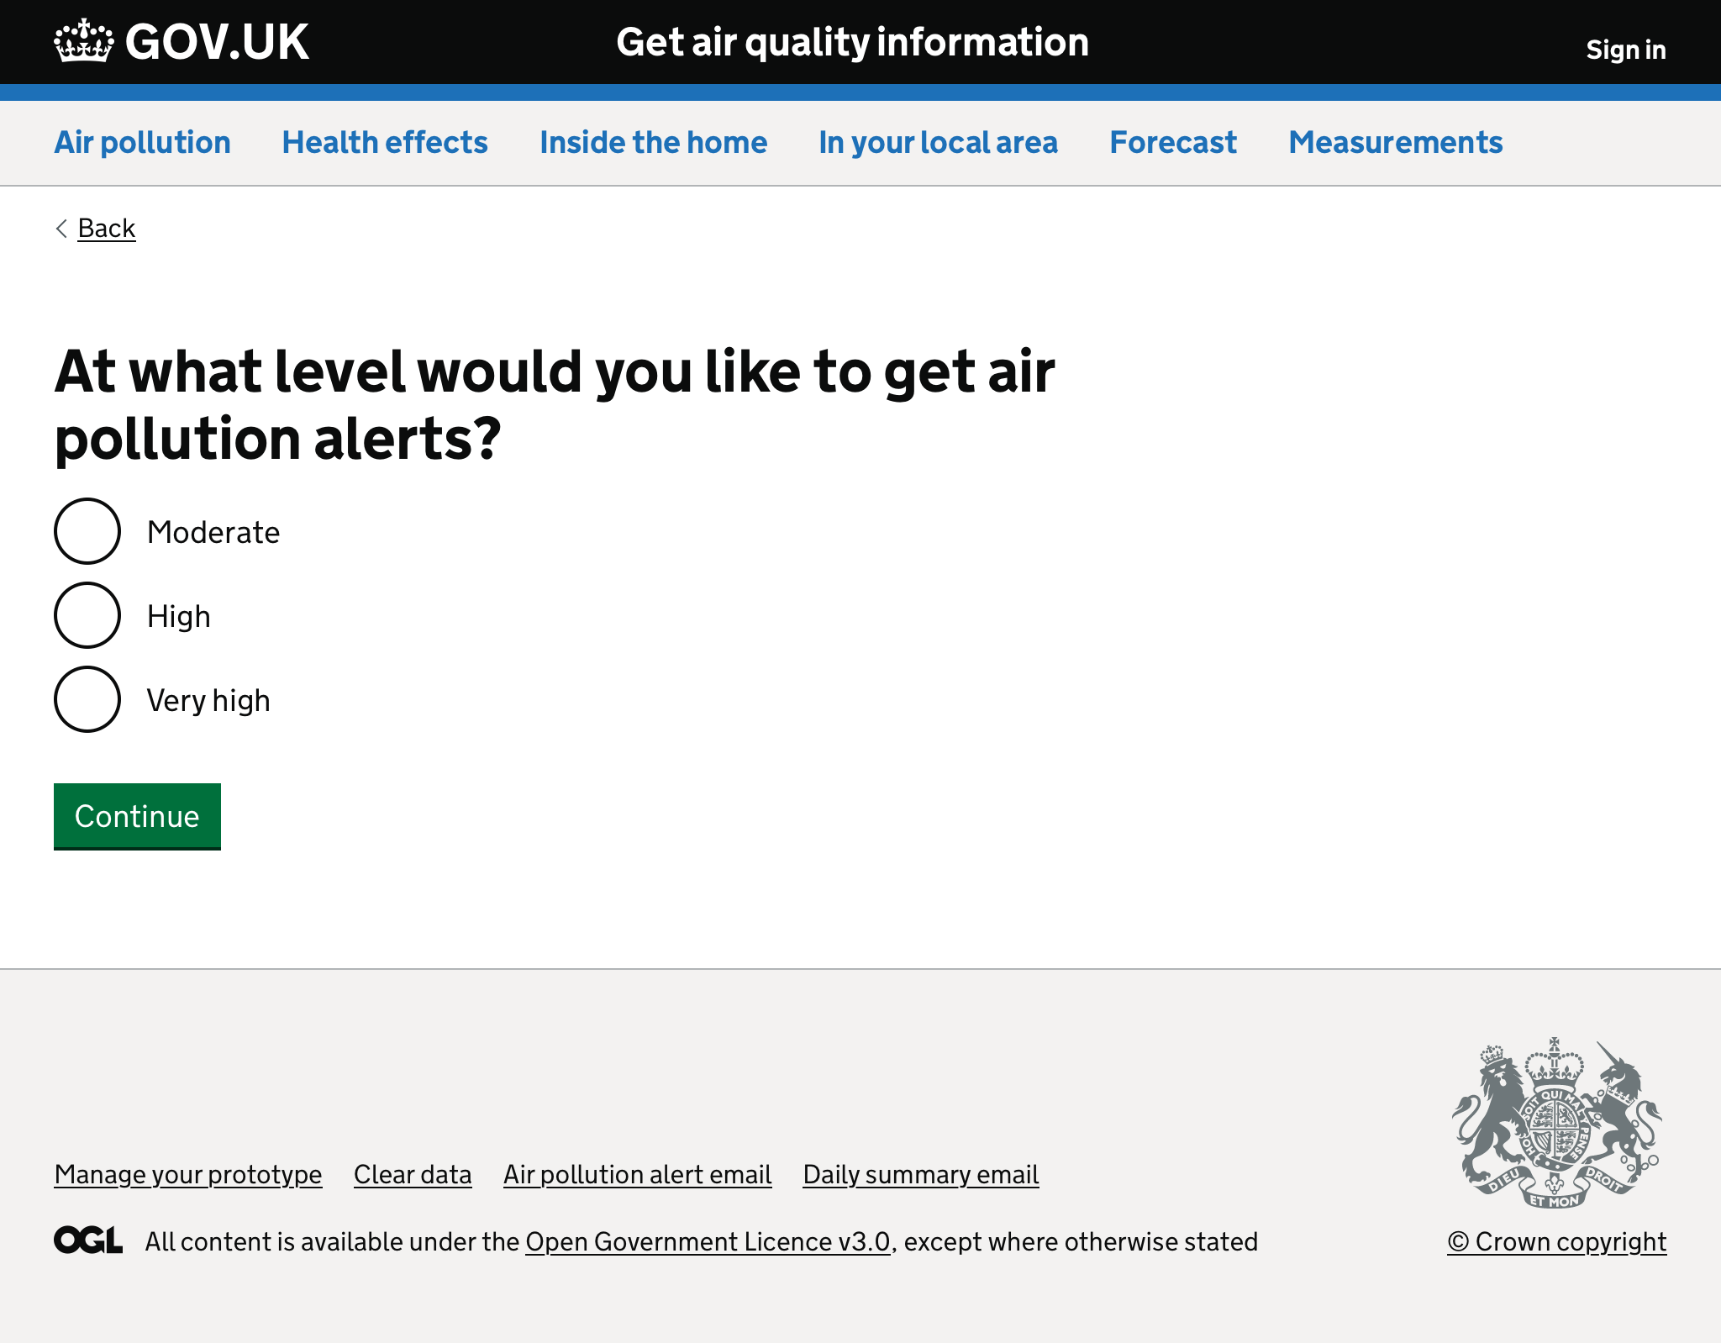This screenshot has width=1721, height=1343.
Task: Click the Air pollution alert email link
Action: tap(637, 1174)
